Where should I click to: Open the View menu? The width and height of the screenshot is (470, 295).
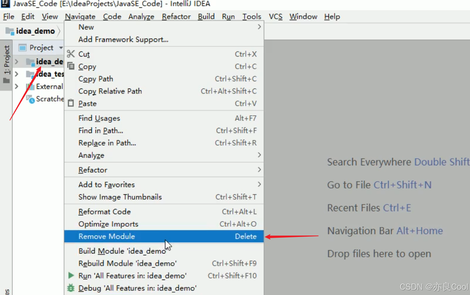(x=50, y=17)
